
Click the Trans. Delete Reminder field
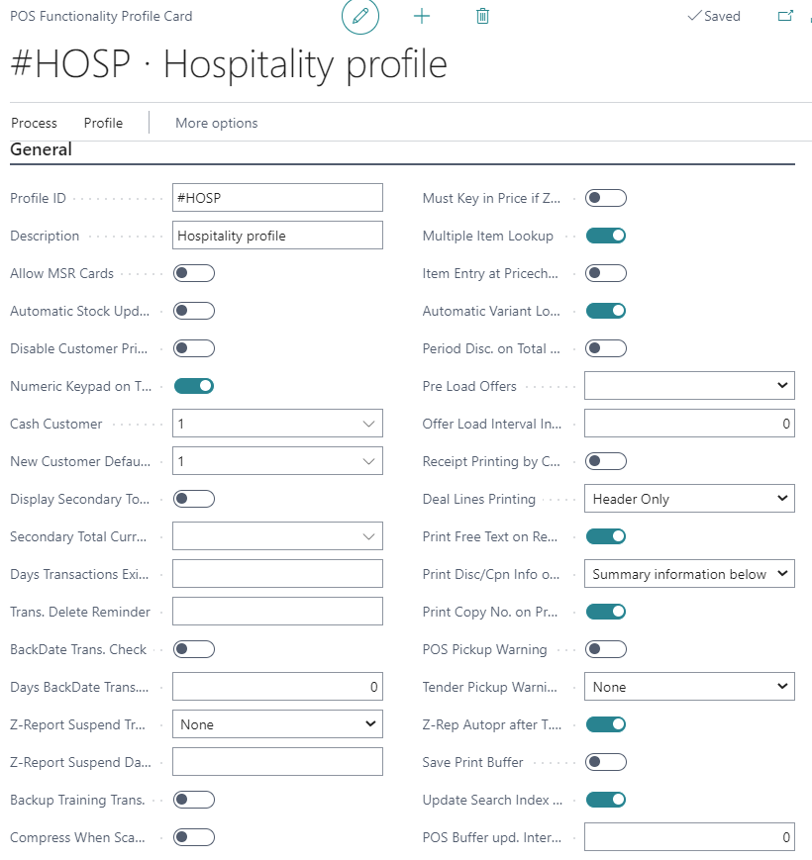[277, 612]
